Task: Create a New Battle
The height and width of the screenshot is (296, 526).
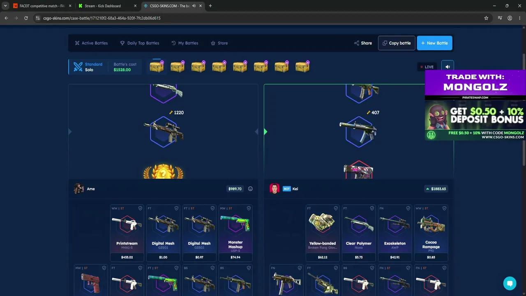Action: coord(434,43)
